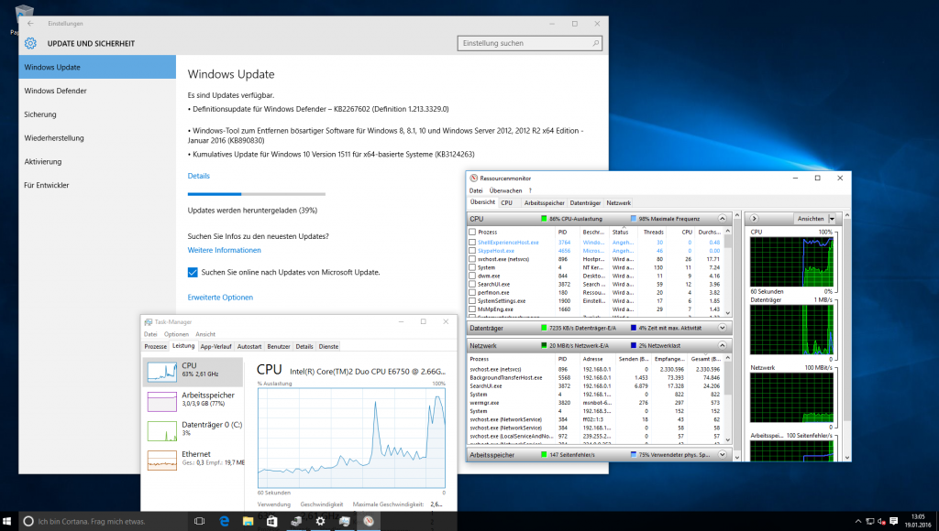Select Wiederherstellung in the settings sidebar
Image resolution: width=939 pixels, height=531 pixels.
point(97,138)
